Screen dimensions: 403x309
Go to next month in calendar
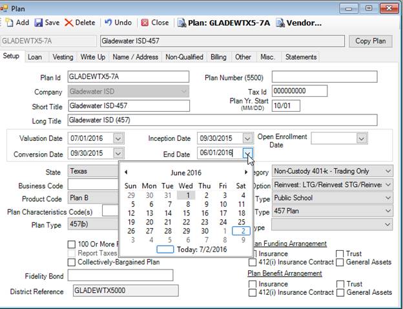(246, 173)
